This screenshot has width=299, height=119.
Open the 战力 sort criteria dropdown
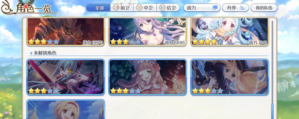(202, 8)
